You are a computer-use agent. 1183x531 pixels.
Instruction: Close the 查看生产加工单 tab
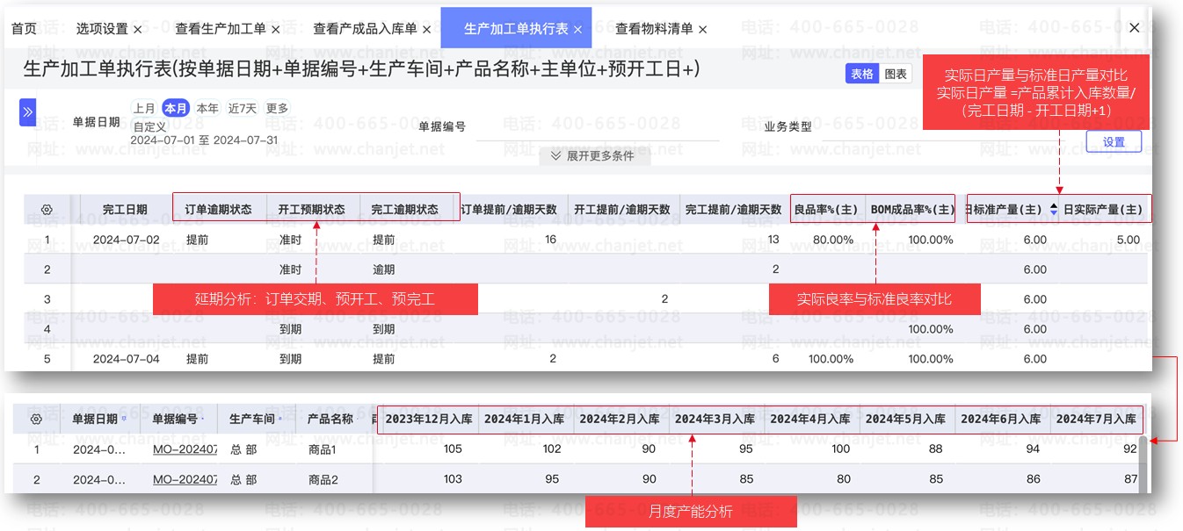(x=275, y=29)
